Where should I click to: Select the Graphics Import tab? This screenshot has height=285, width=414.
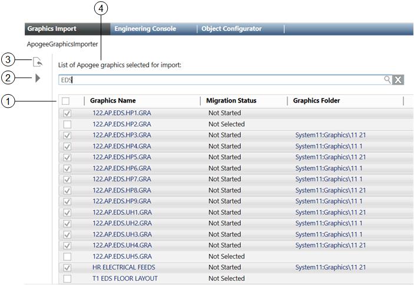52,29
